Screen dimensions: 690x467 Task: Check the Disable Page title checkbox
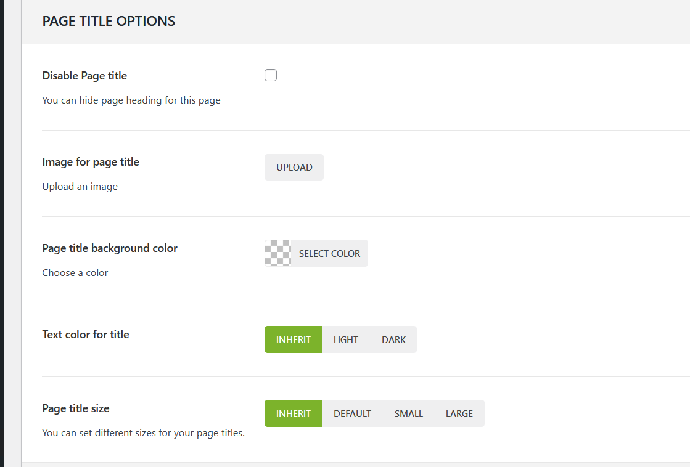[270, 75]
